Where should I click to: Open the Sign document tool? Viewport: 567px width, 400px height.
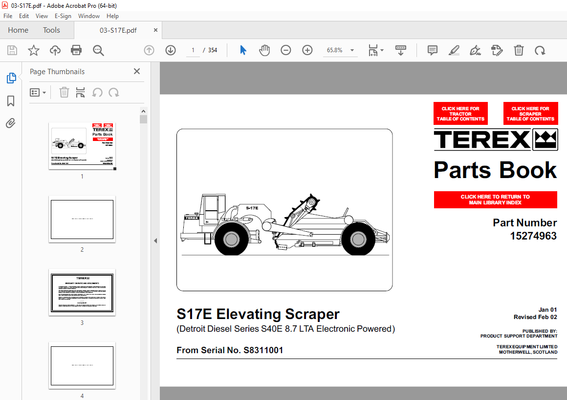475,50
